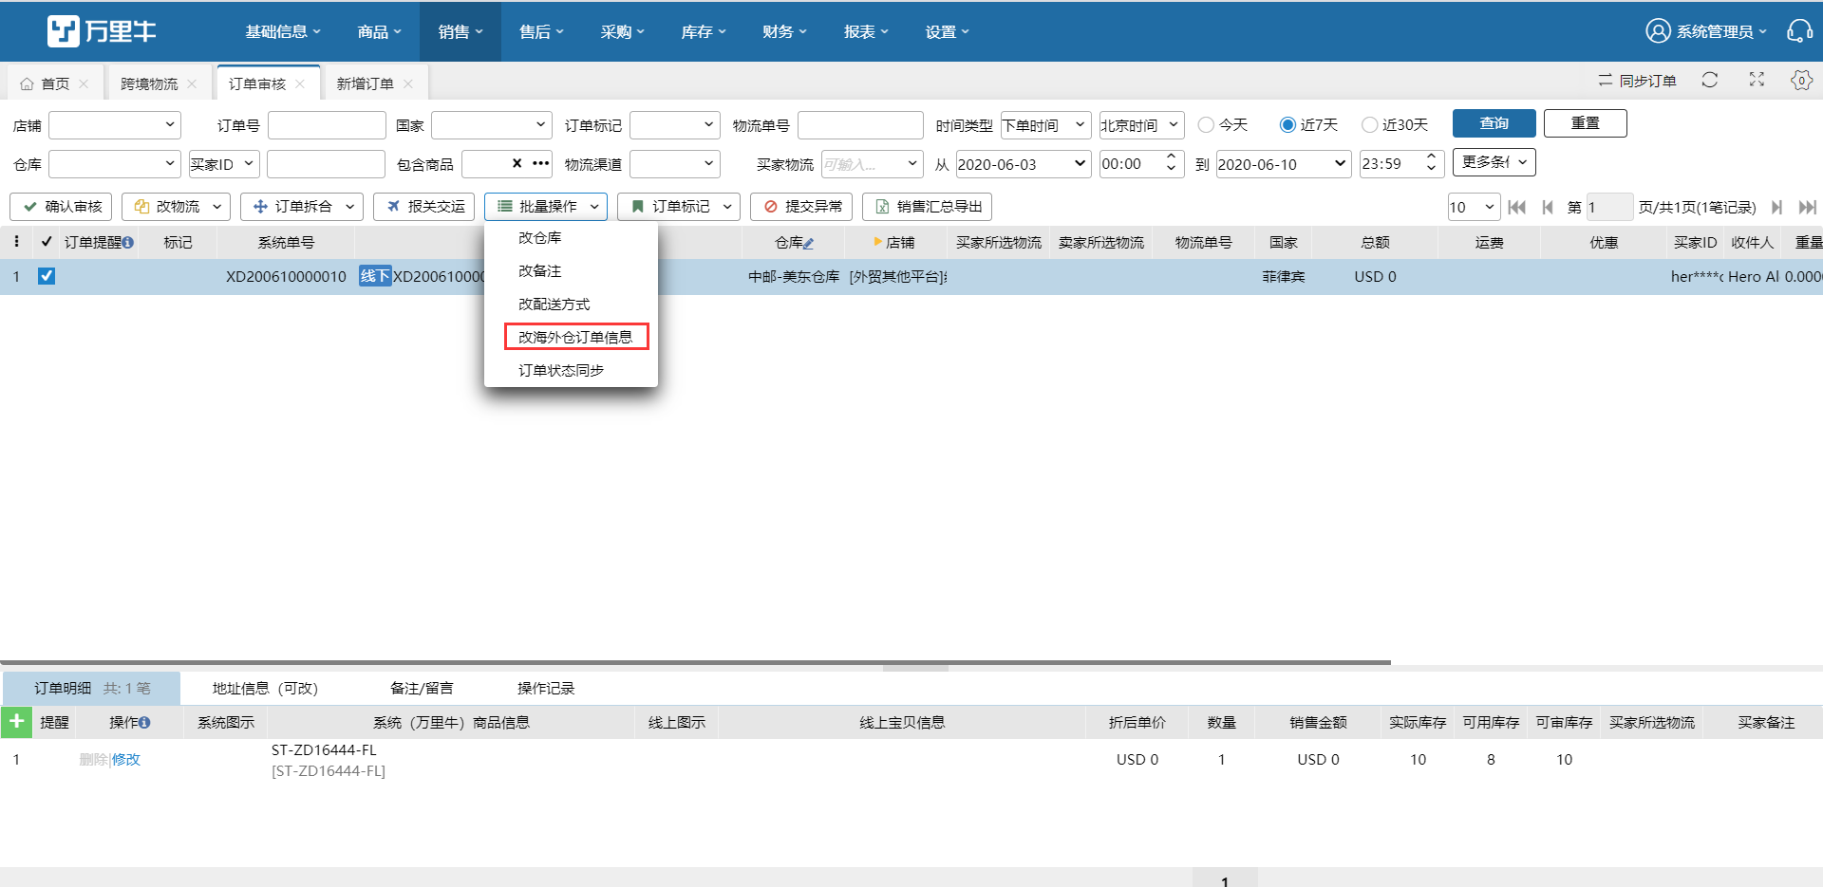Open the 库存 top menu
Screen dimensions: 1823x887
tap(704, 31)
